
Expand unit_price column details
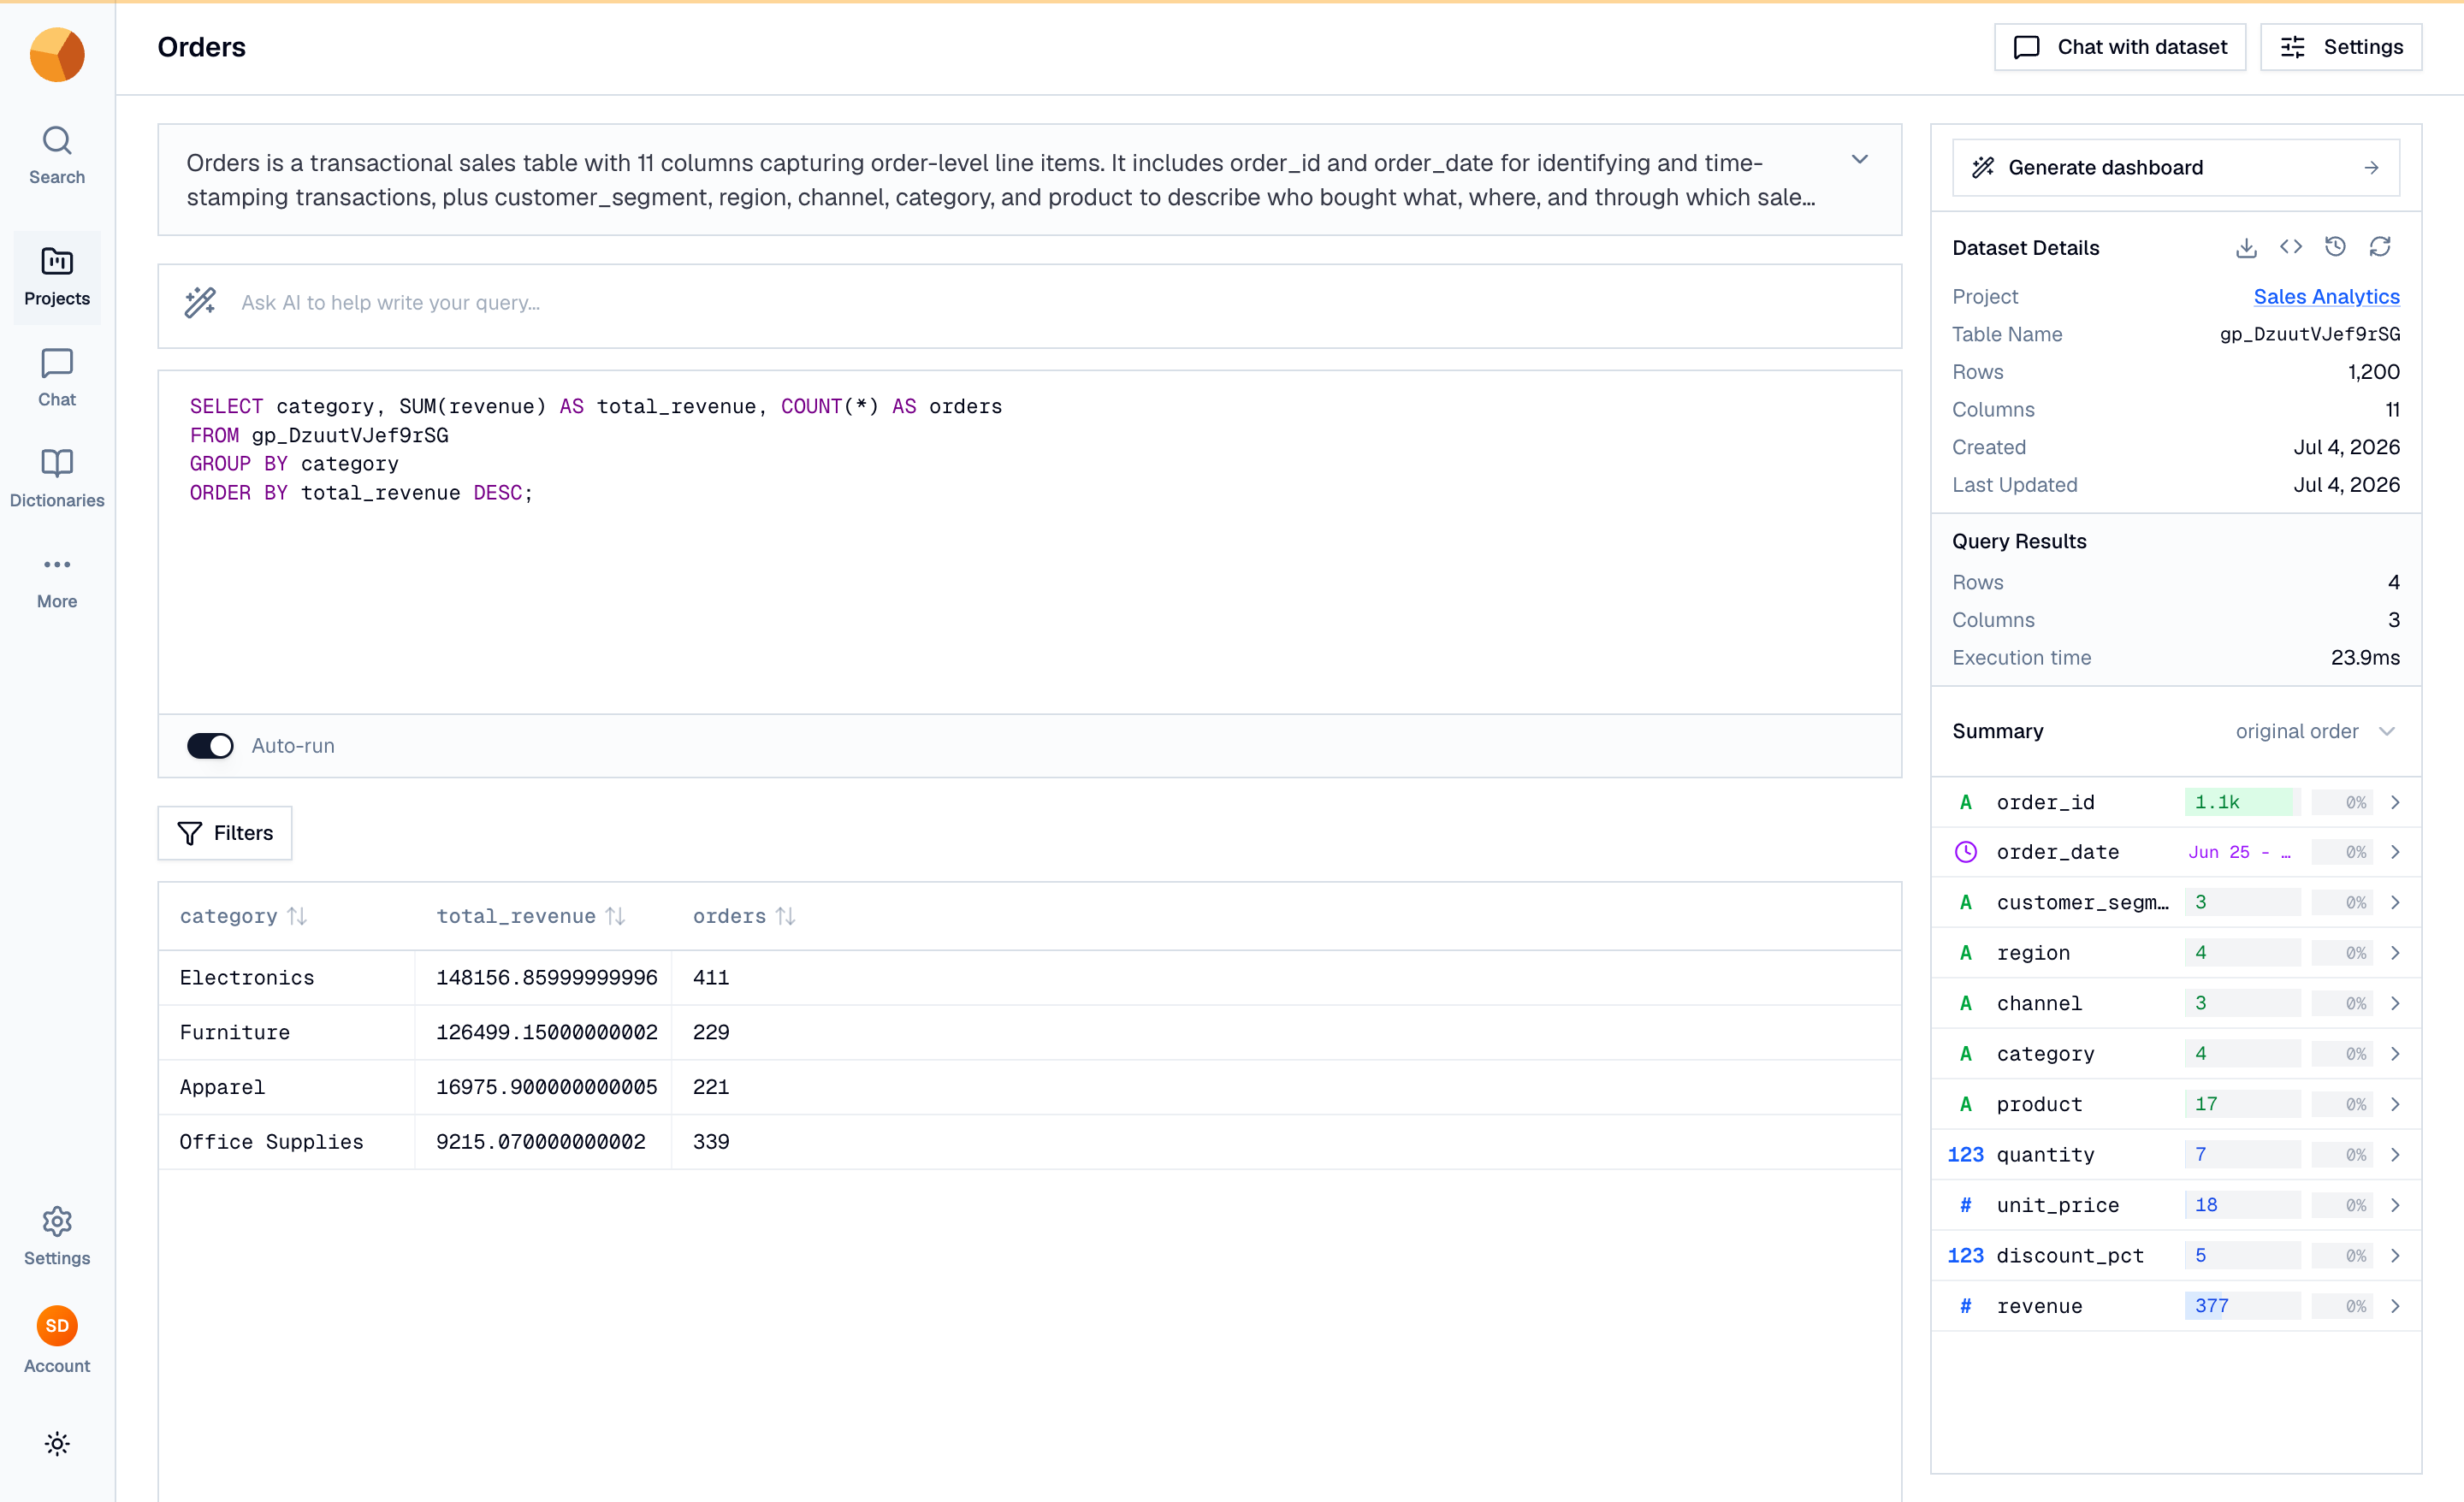coord(2395,1205)
